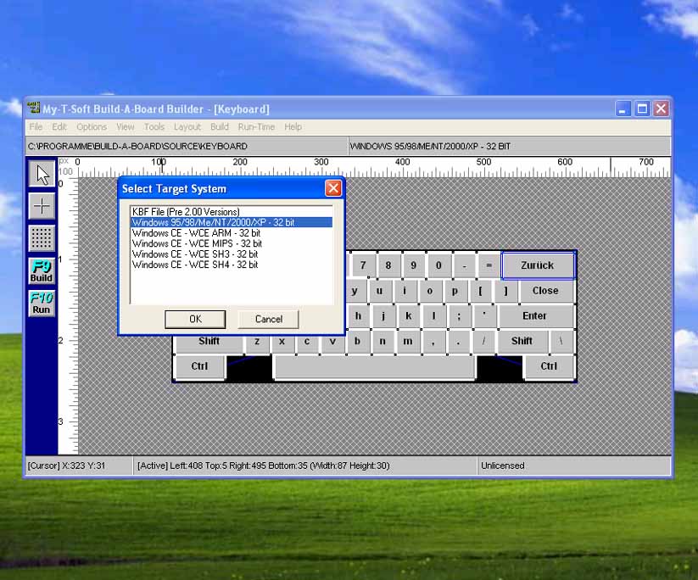
Task: Select the right Ctrl key
Action: pos(550,366)
